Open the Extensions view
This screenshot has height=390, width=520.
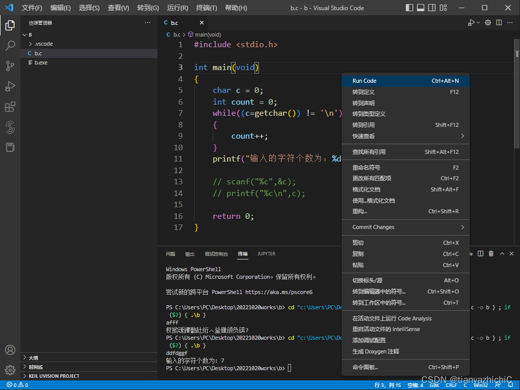(x=10, y=107)
